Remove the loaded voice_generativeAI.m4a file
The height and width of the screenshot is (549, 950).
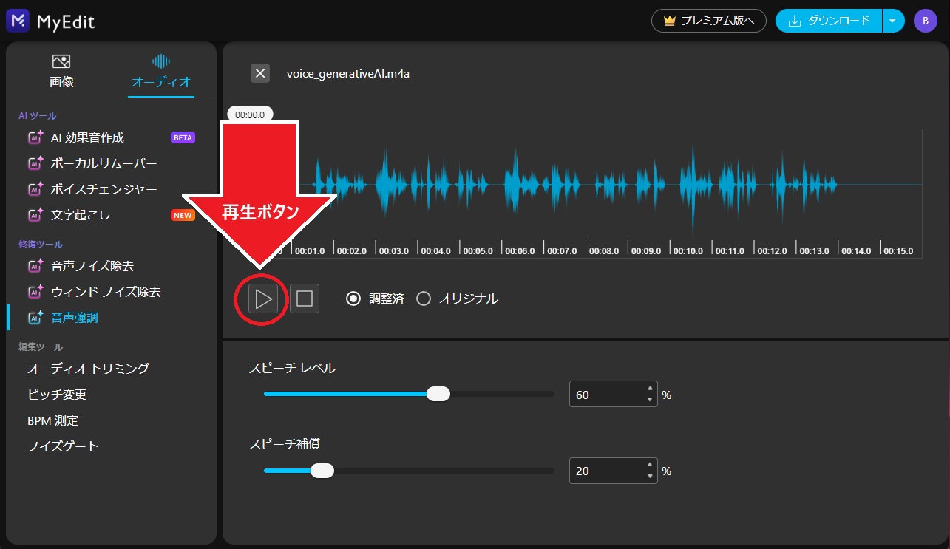click(260, 73)
